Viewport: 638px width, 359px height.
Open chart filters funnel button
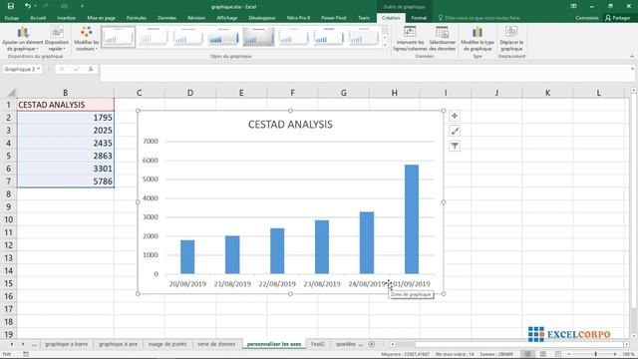click(x=455, y=147)
